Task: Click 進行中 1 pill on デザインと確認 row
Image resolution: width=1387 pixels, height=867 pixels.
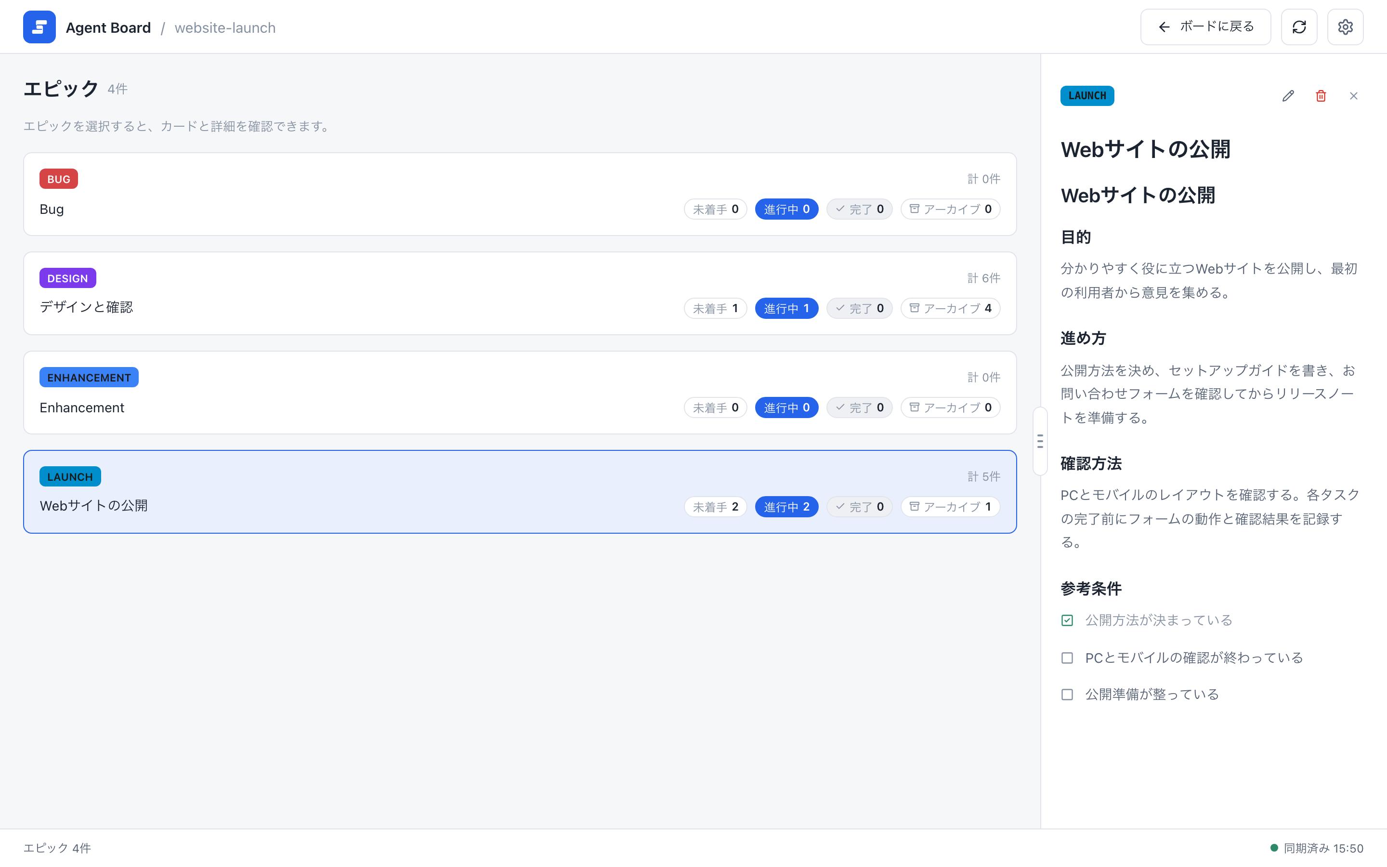Action: pos(786,308)
